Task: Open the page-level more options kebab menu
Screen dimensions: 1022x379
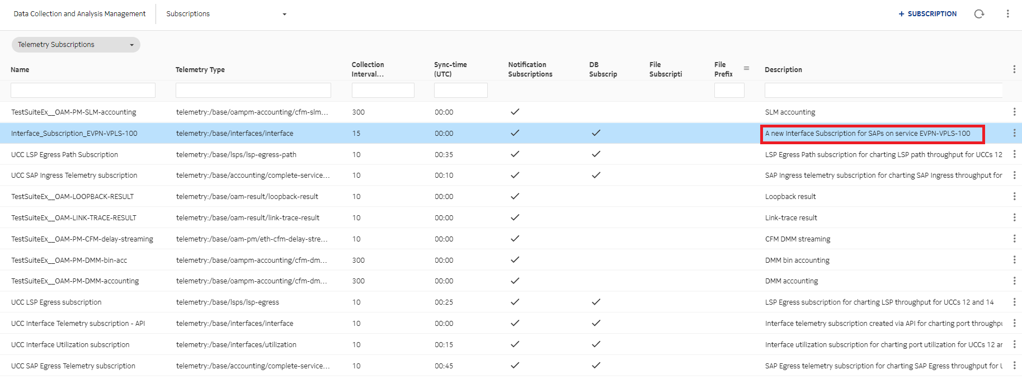Action: coord(1007,14)
